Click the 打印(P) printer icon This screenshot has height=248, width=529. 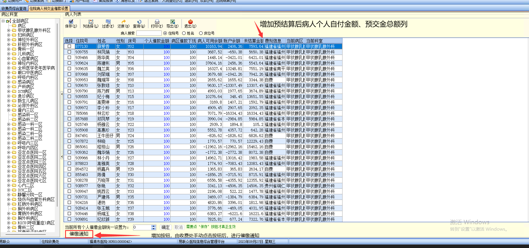pos(157,22)
